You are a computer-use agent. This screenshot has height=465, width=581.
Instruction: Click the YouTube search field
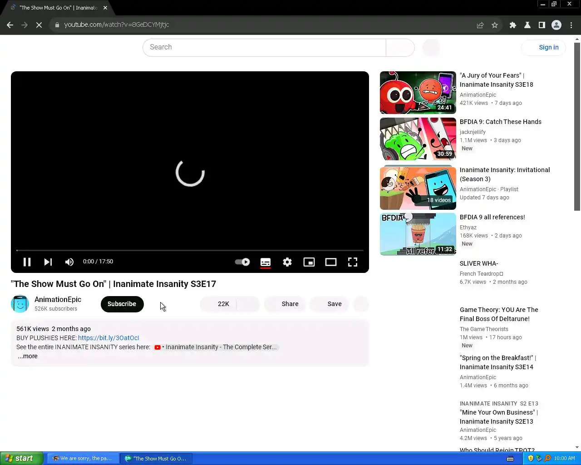coord(264,47)
